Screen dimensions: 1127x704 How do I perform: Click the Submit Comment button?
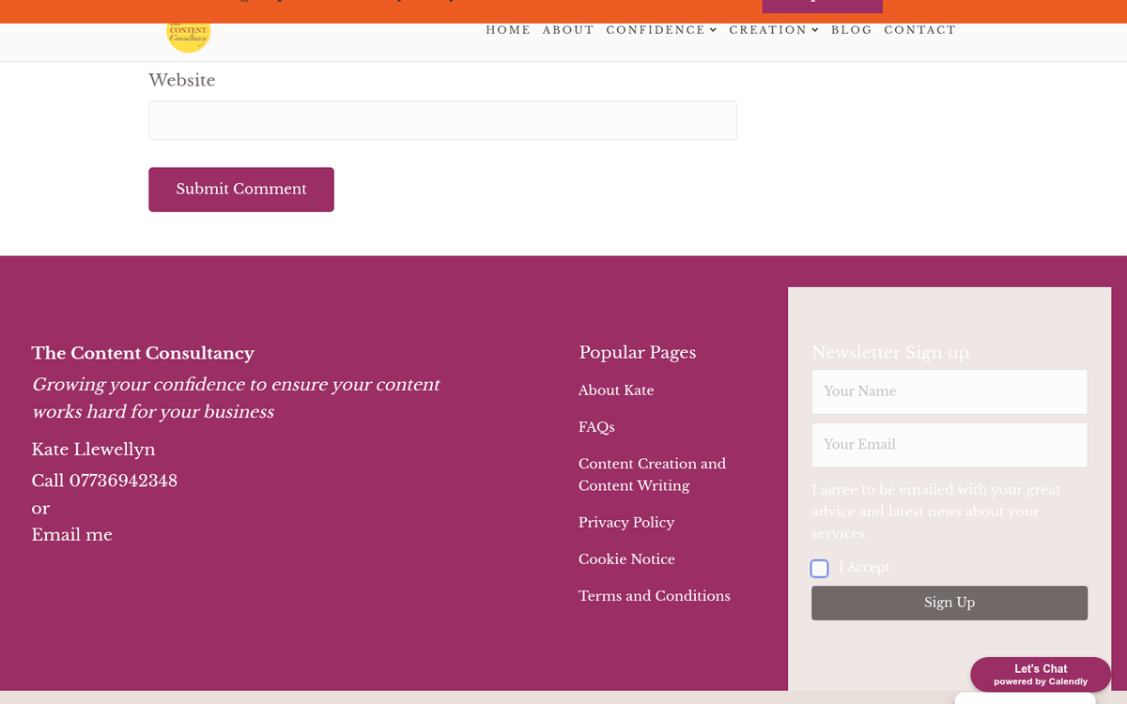coord(240,190)
